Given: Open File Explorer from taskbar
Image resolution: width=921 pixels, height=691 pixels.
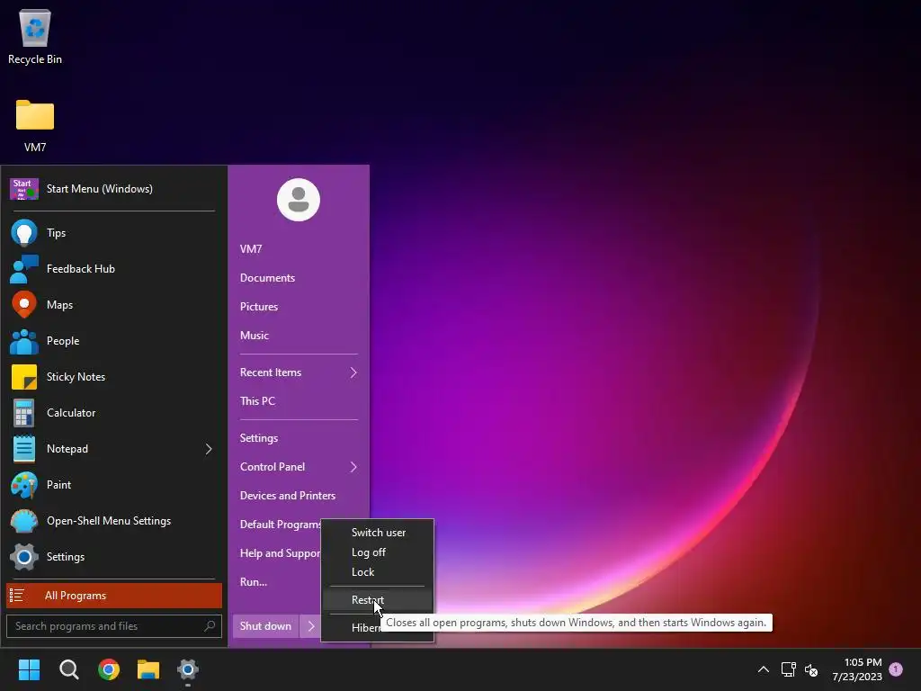Looking at the screenshot, I should click(148, 669).
